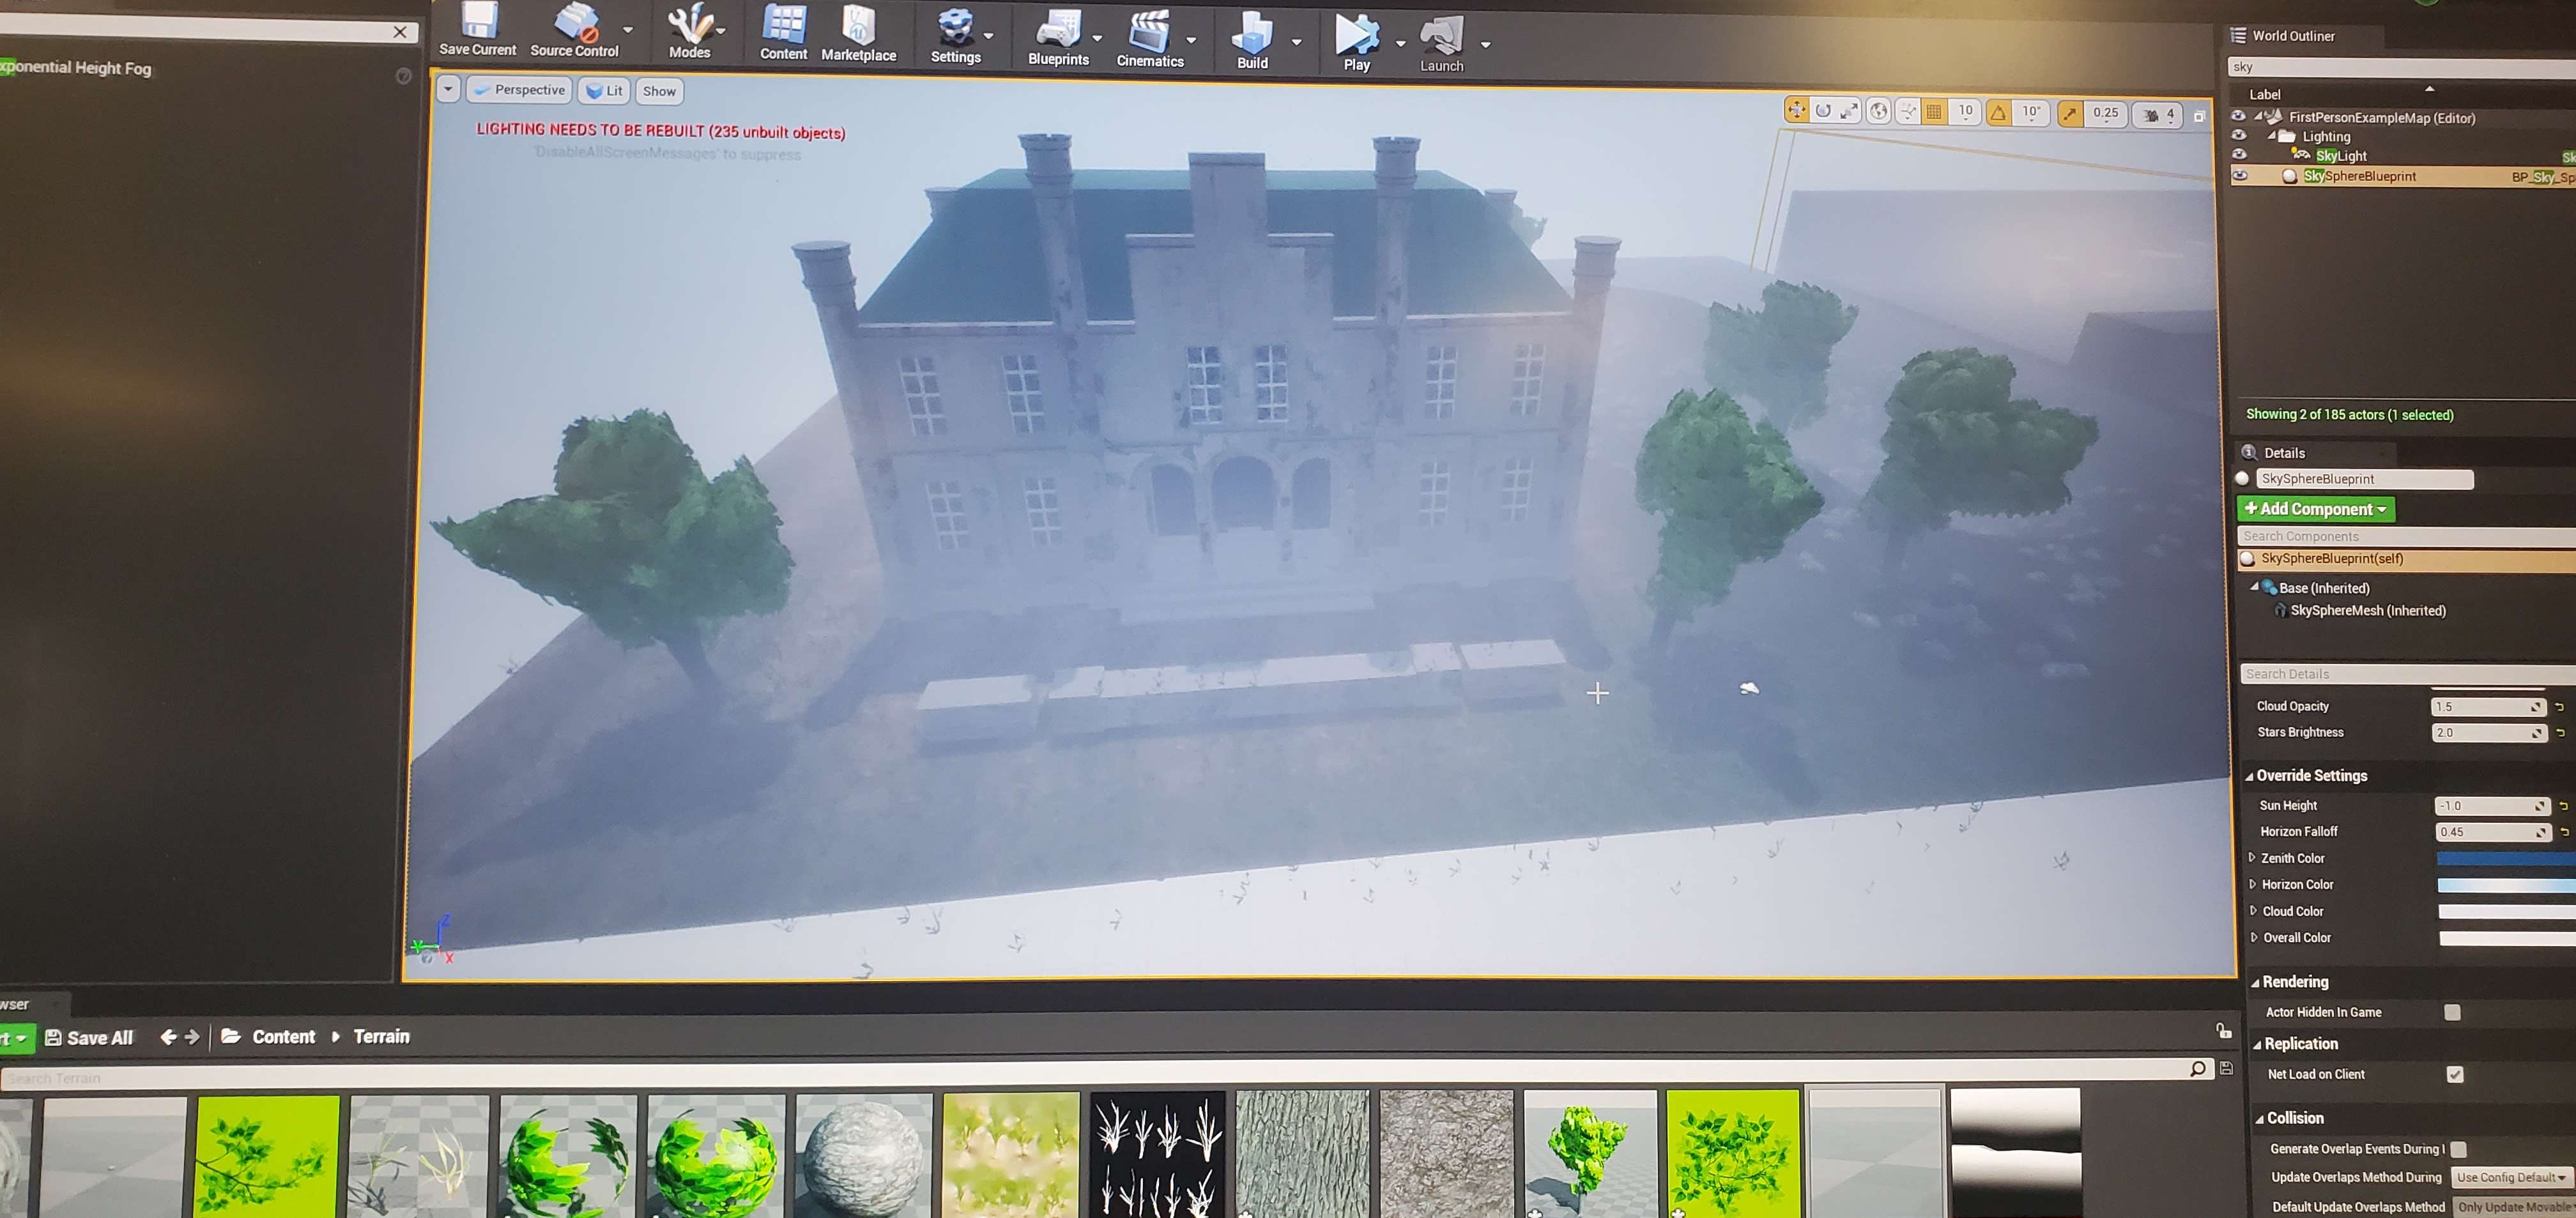Click the green Add Component button

pyautogui.click(x=2314, y=509)
